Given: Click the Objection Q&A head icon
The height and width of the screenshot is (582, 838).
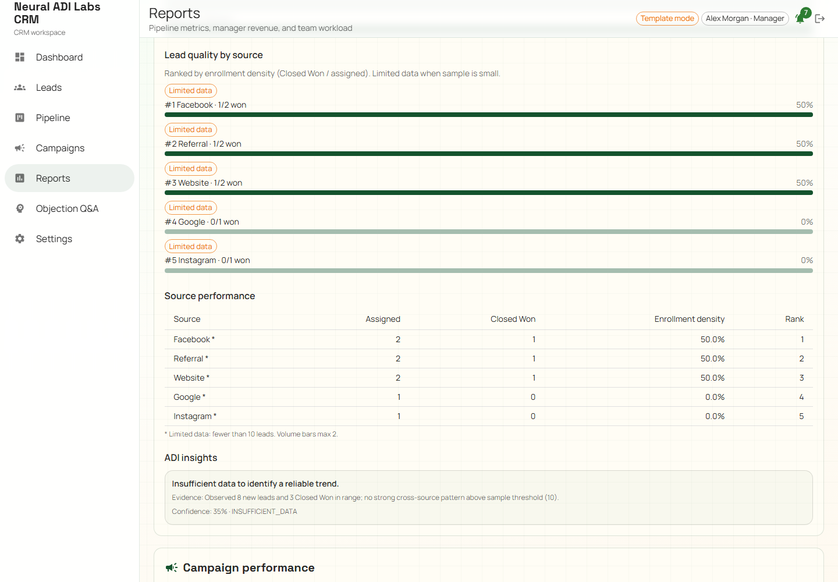Looking at the screenshot, I should (x=20, y=208).
